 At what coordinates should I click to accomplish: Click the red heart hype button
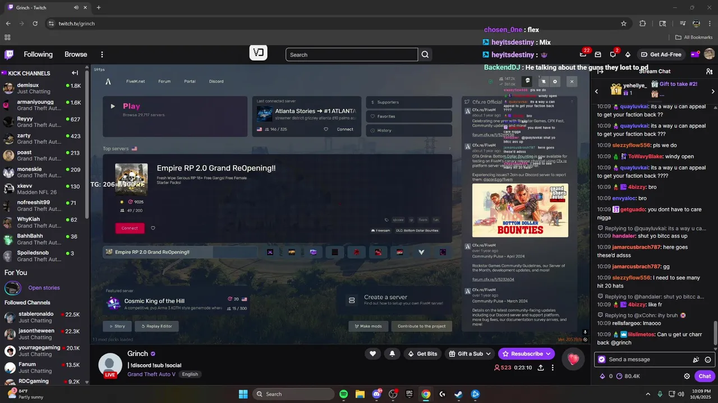573,359
